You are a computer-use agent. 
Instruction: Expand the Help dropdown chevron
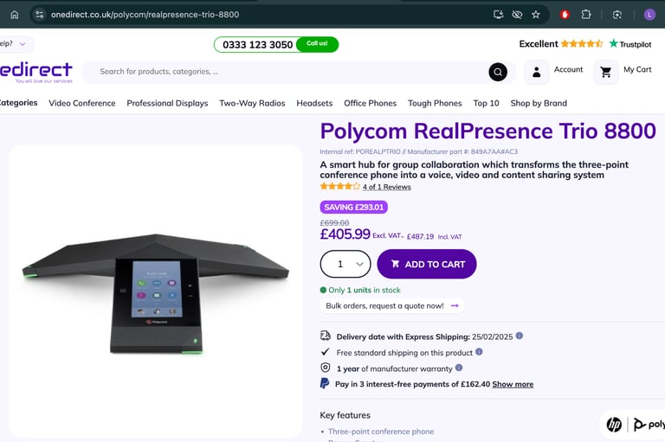pos(23,44)
